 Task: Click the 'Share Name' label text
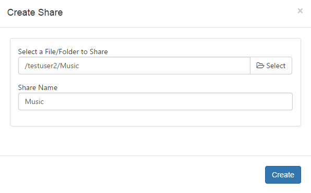(x=38, y=87)
